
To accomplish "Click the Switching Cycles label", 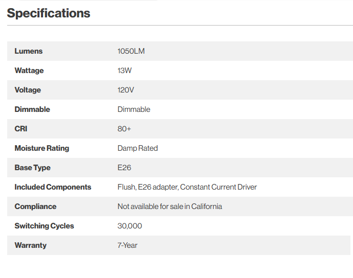I will click(x=44, y=226).
